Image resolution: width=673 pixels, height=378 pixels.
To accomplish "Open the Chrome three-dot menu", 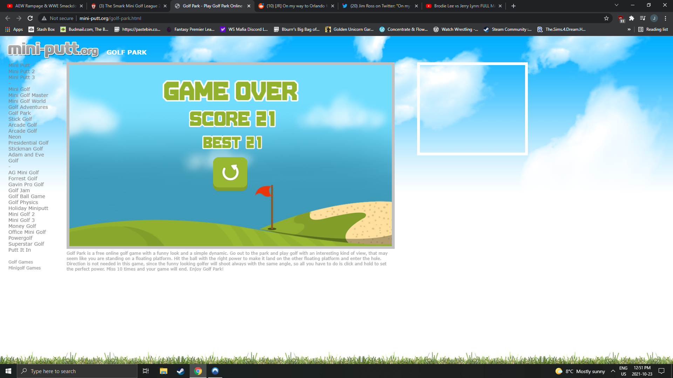I will [x=665, y=18].
